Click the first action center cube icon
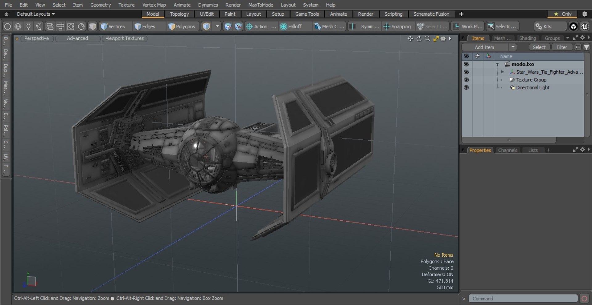 [228, 26]
